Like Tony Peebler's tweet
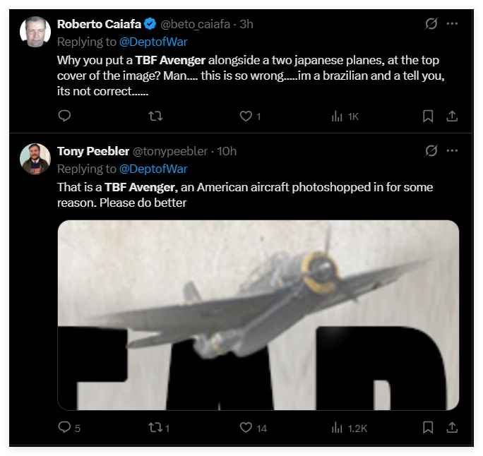Image resolution: width=483 pixels, height=456 pixels. 246,427
